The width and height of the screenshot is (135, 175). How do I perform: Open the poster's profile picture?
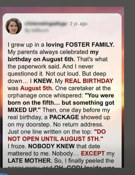(x=14, y=26)
